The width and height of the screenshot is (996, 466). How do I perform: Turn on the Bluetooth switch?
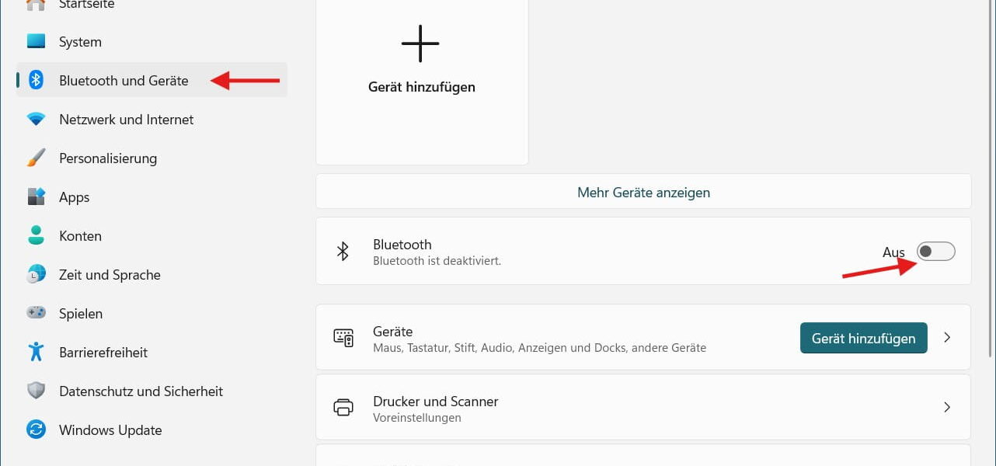pyautogui.click(x=936, y=251)
